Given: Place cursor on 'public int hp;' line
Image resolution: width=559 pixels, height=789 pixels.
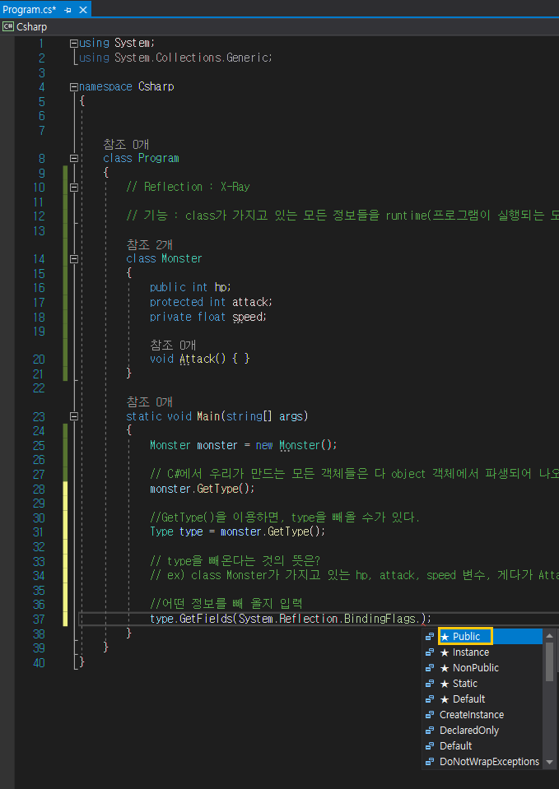Looking at the screenshot, I should 190,287.
